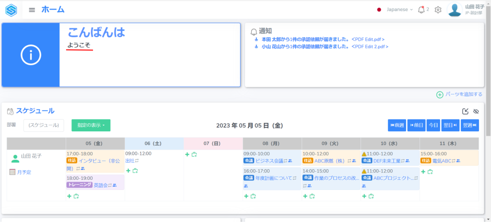The width and height of the screenshot is (491, 222).
Task: Open the hamburger navigation menu
Action: 32,10
